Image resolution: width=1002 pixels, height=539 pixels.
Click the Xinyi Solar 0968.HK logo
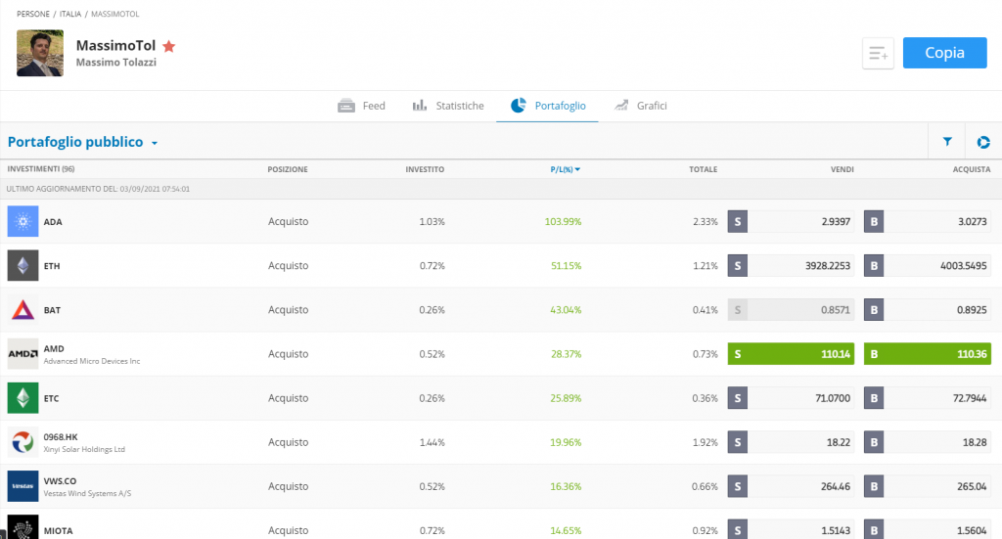(23, 442)
